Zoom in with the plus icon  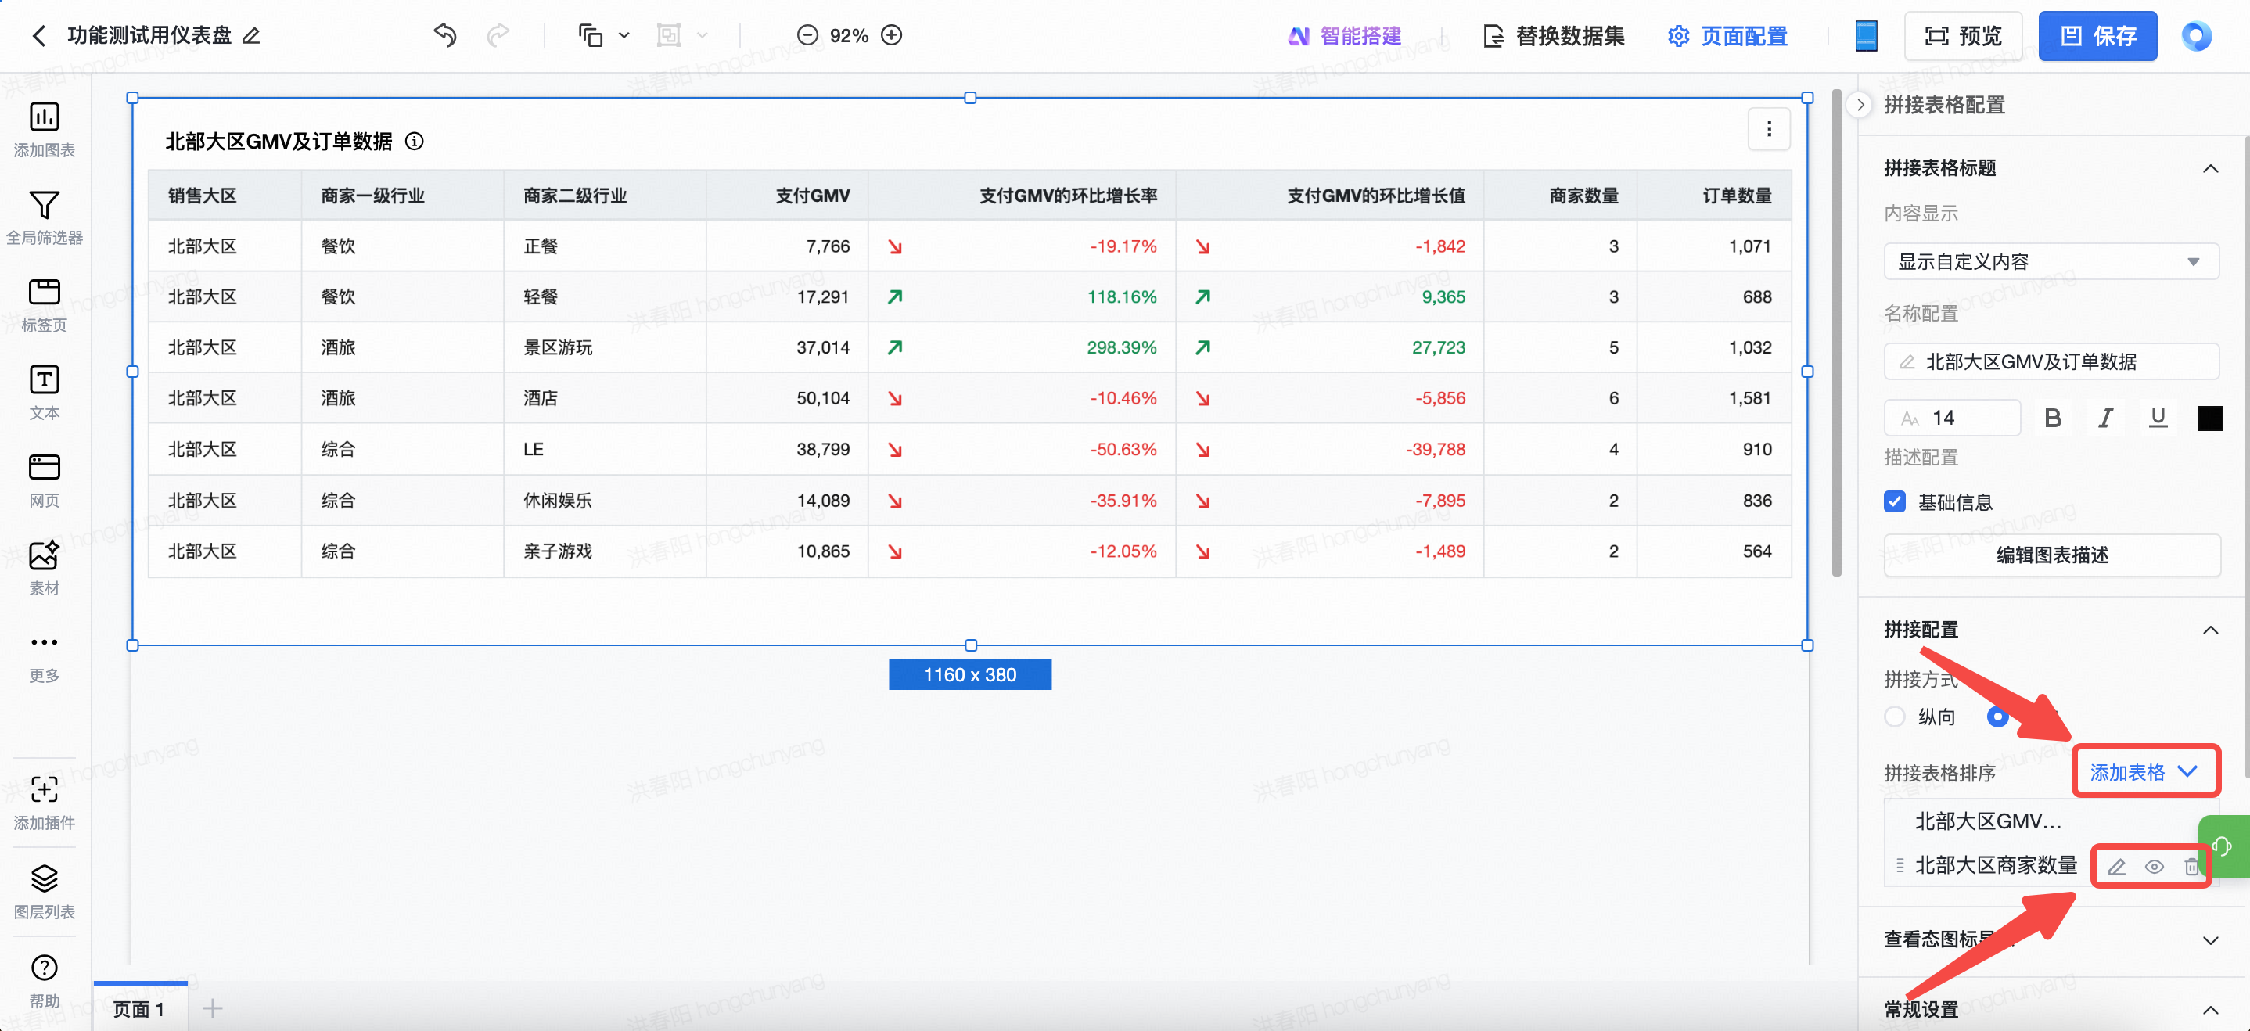pos(891,35)
